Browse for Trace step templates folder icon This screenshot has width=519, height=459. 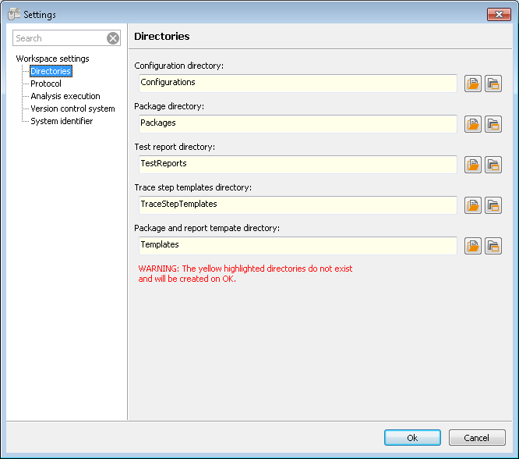pos(473,205)
